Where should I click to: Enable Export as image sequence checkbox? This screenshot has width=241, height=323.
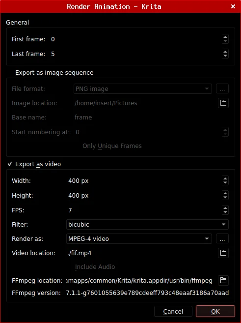pyautogui.click(x=10, y=73)
